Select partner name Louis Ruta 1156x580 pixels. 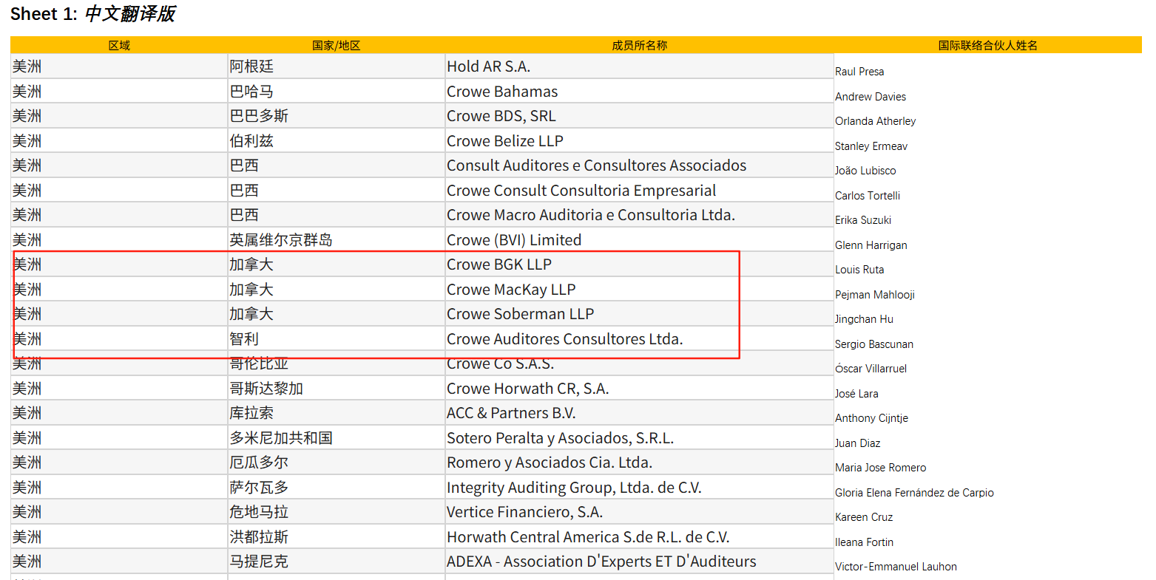point(859,270)
